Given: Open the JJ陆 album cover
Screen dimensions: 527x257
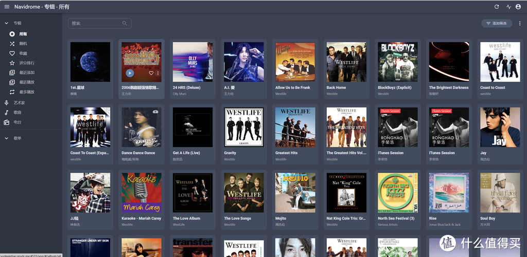Looking at the screenshot, I should coord(90,193).
